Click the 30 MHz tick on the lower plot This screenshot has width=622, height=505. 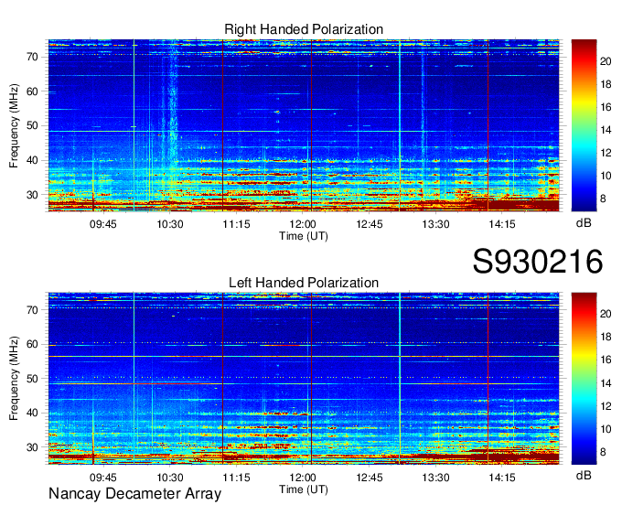click(33, 447)
